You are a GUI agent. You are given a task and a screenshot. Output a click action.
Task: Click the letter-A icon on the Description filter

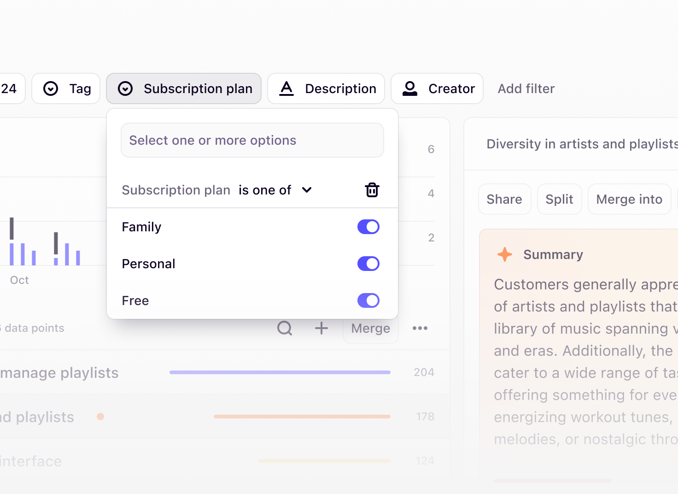(286, 88)
